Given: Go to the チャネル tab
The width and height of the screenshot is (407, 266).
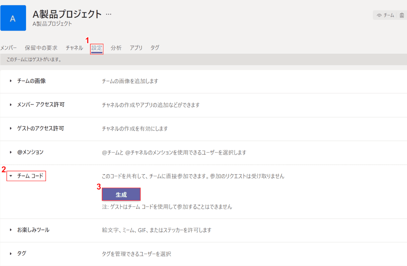Looking at the screenshot, I should 74,48.
